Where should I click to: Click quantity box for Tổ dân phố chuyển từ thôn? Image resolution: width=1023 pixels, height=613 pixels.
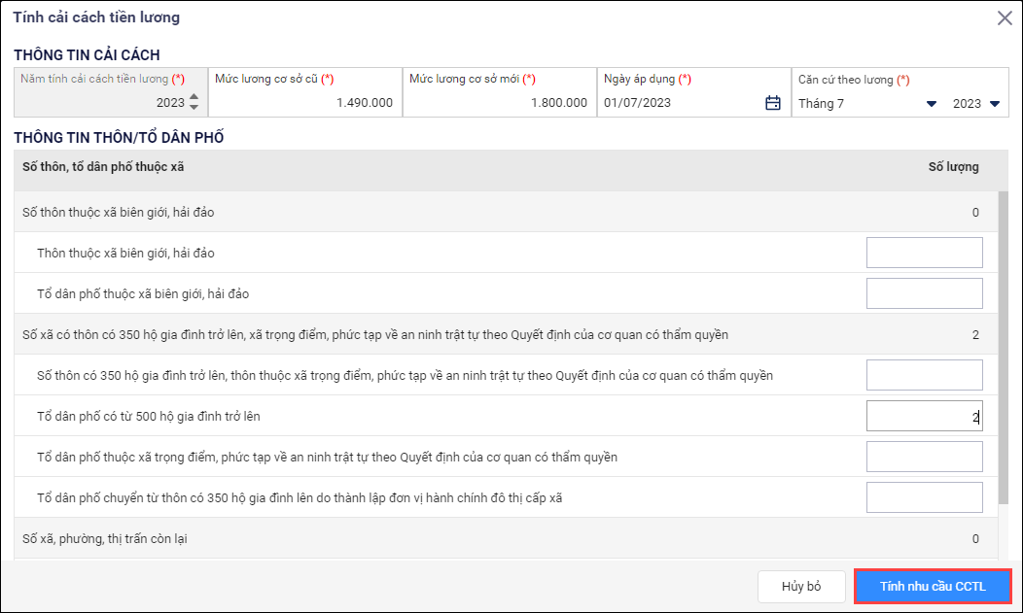click(925, 497)
